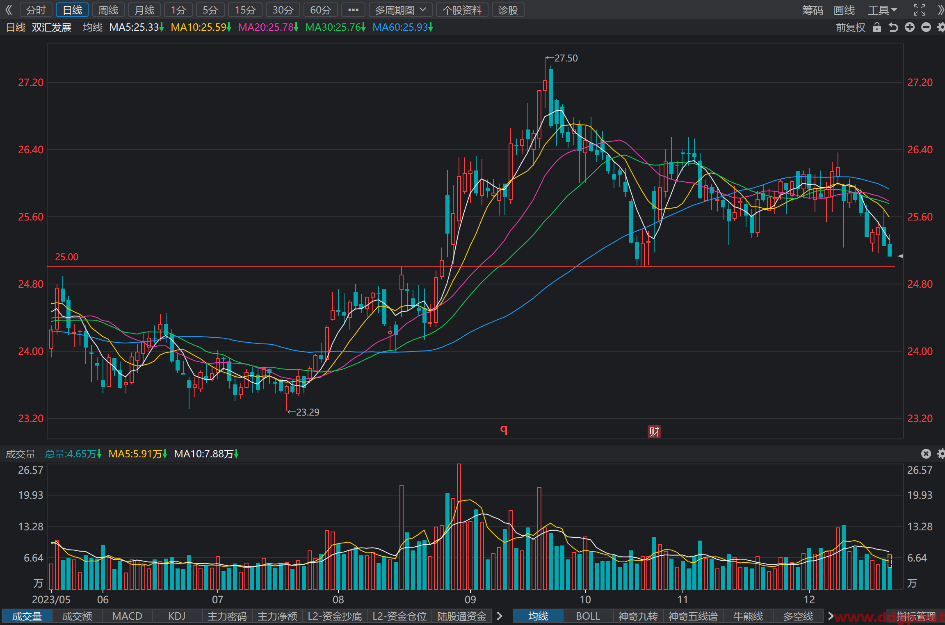Image resolution: width=945 pixels, height=625 pixels.
Task: Click volume MA10:7.88万 label
Action: tap(206, 454)
